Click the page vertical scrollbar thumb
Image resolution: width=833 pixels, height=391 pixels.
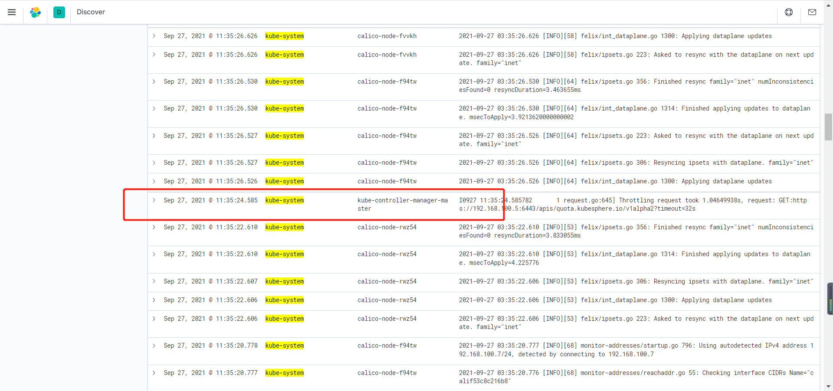829,127
